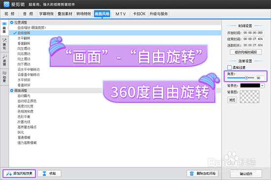This screenshot has width=271, height=180.
Task: Click the 修改风格时间段 button
Action: tap(245, 52)
